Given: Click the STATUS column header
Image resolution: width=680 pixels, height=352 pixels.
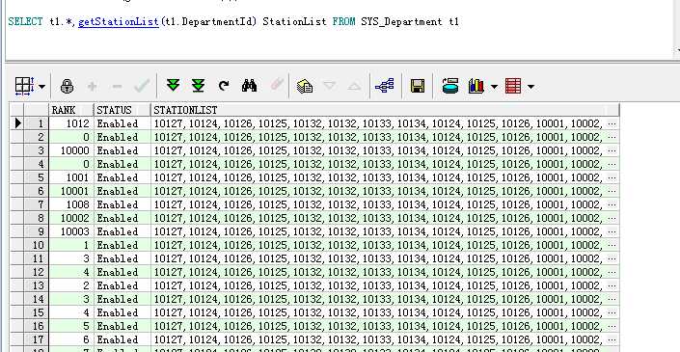Looking at the screenshot, I should (x=122, y=110).
